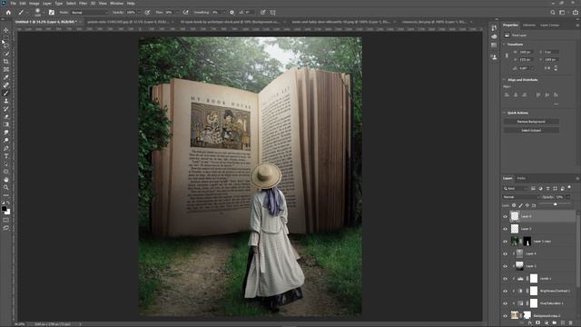The image size is (581, 327).
Task: Select the Clone Stamp tool
Action: (x=6, y=101)
